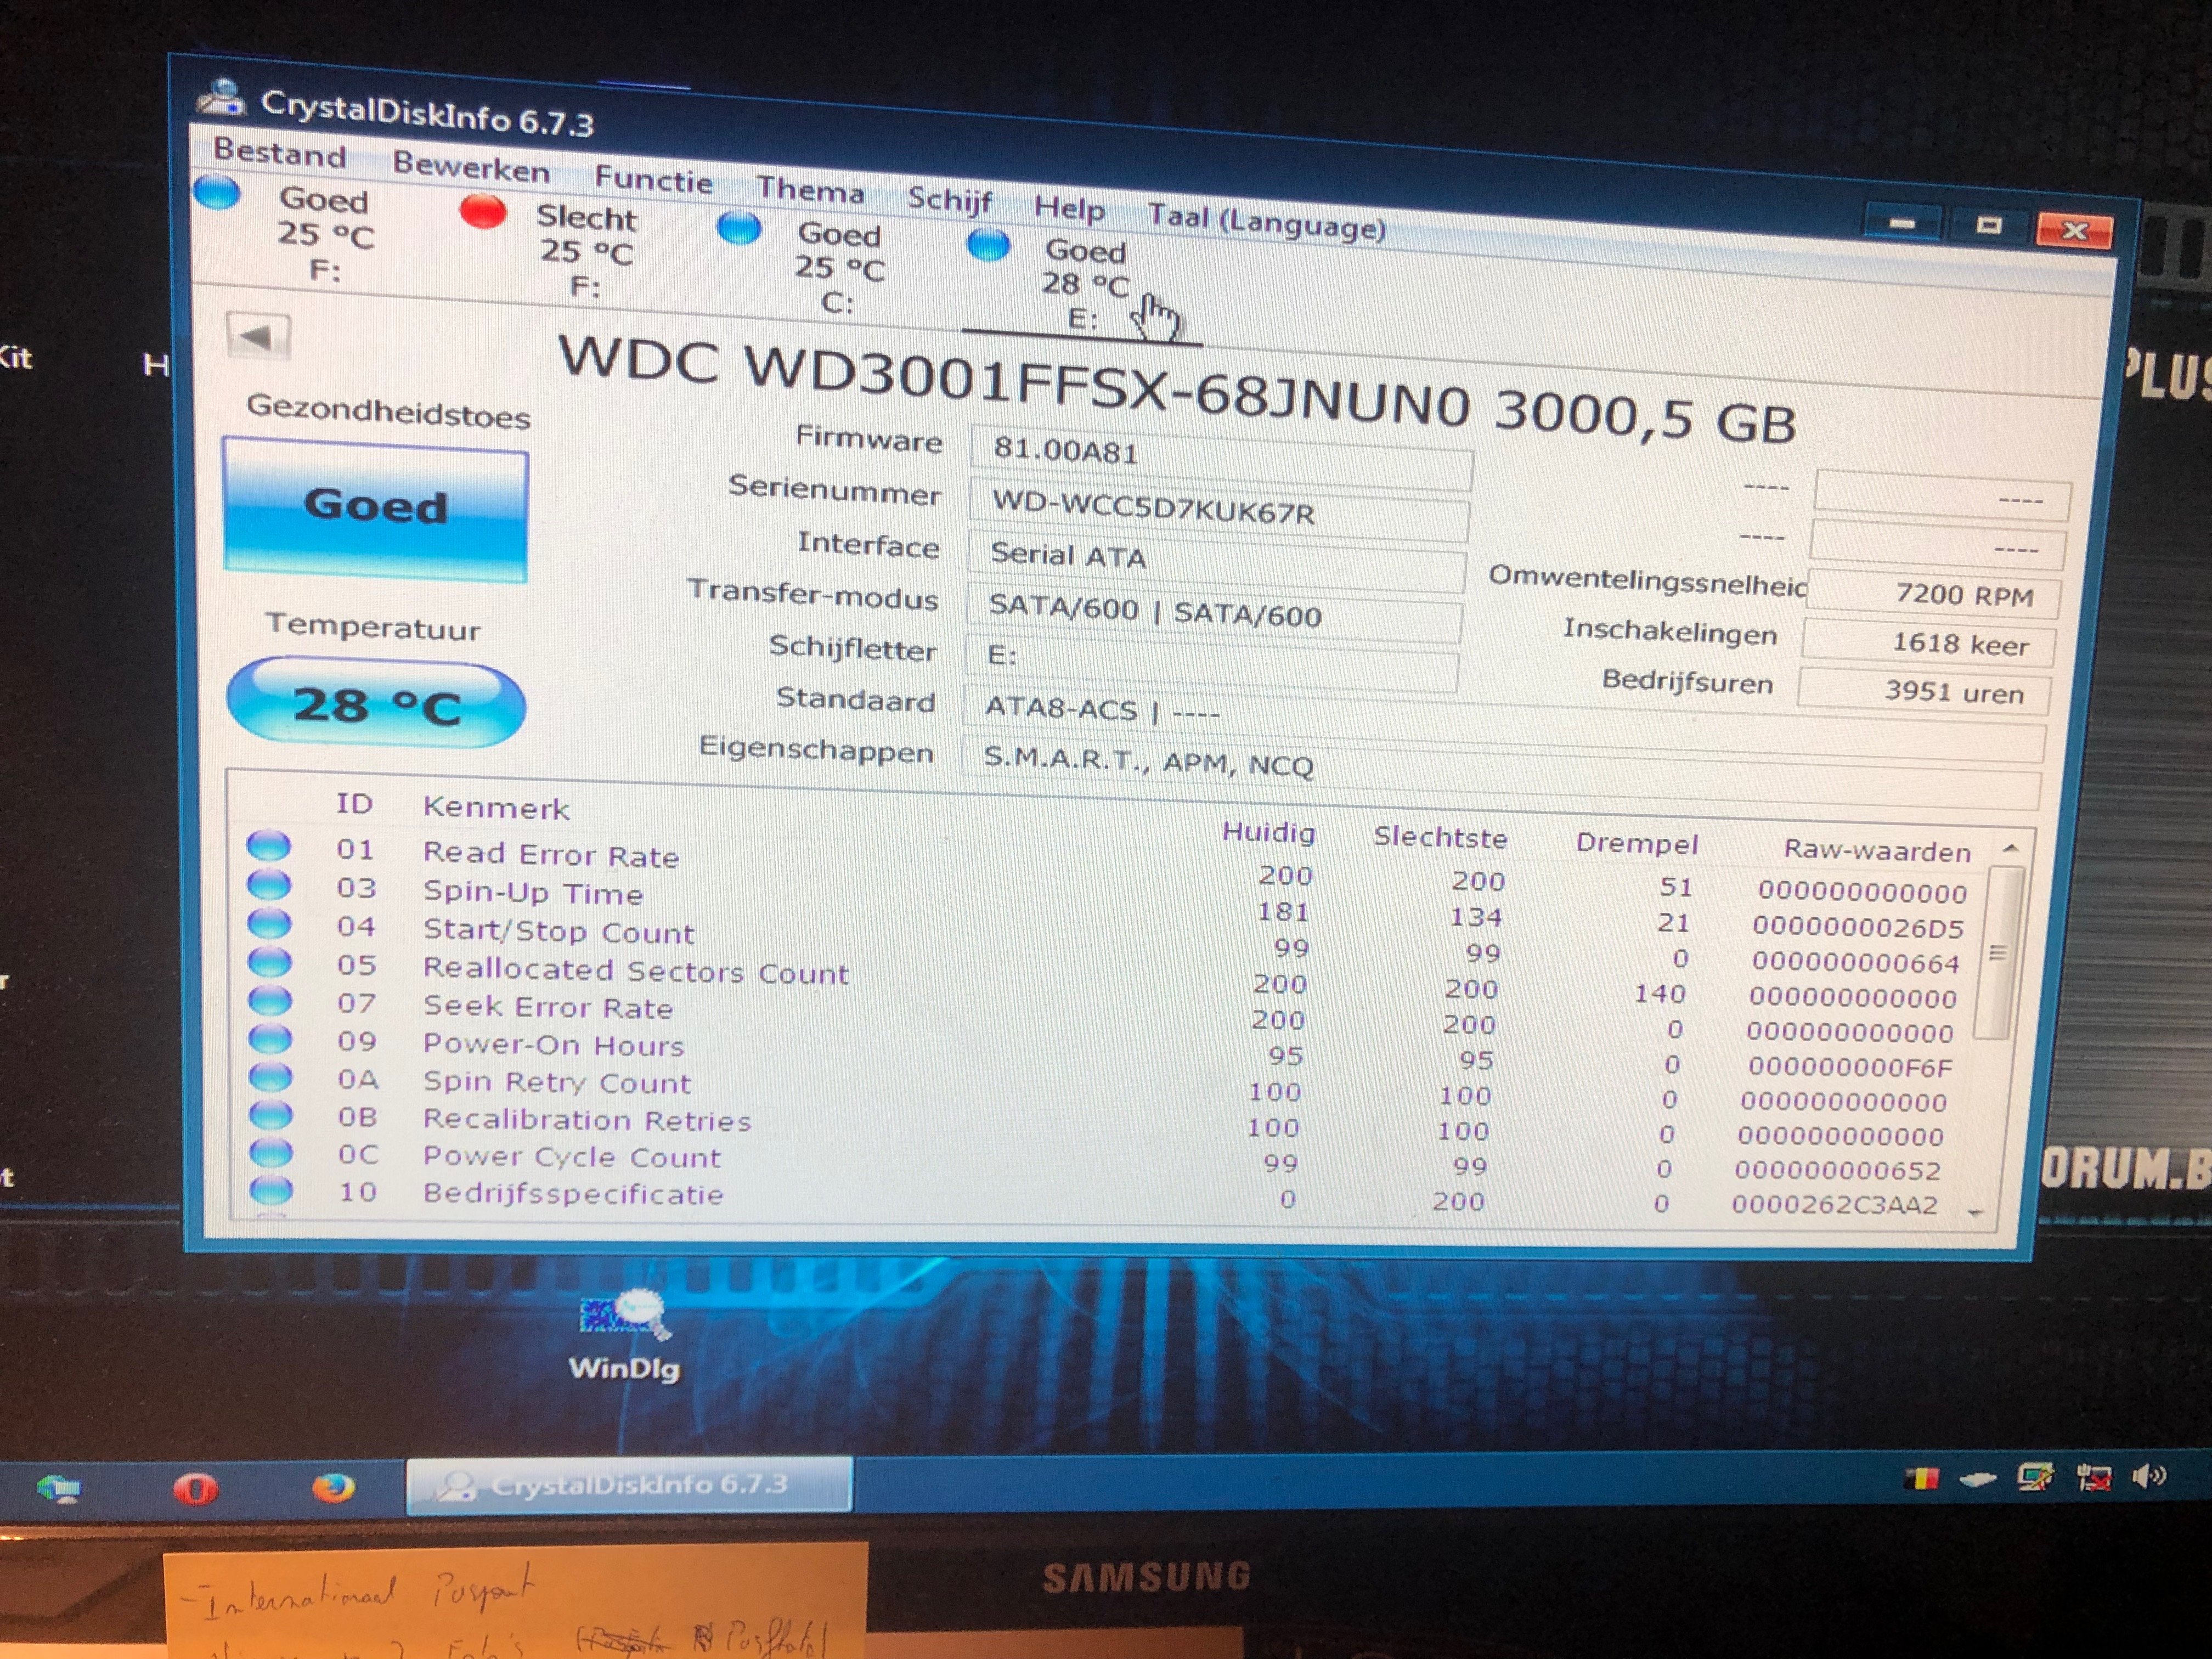Viewport: 2212px width, 1659px height.
Task: Select the Spin-Up Time row text
Action: coord(532,892)
